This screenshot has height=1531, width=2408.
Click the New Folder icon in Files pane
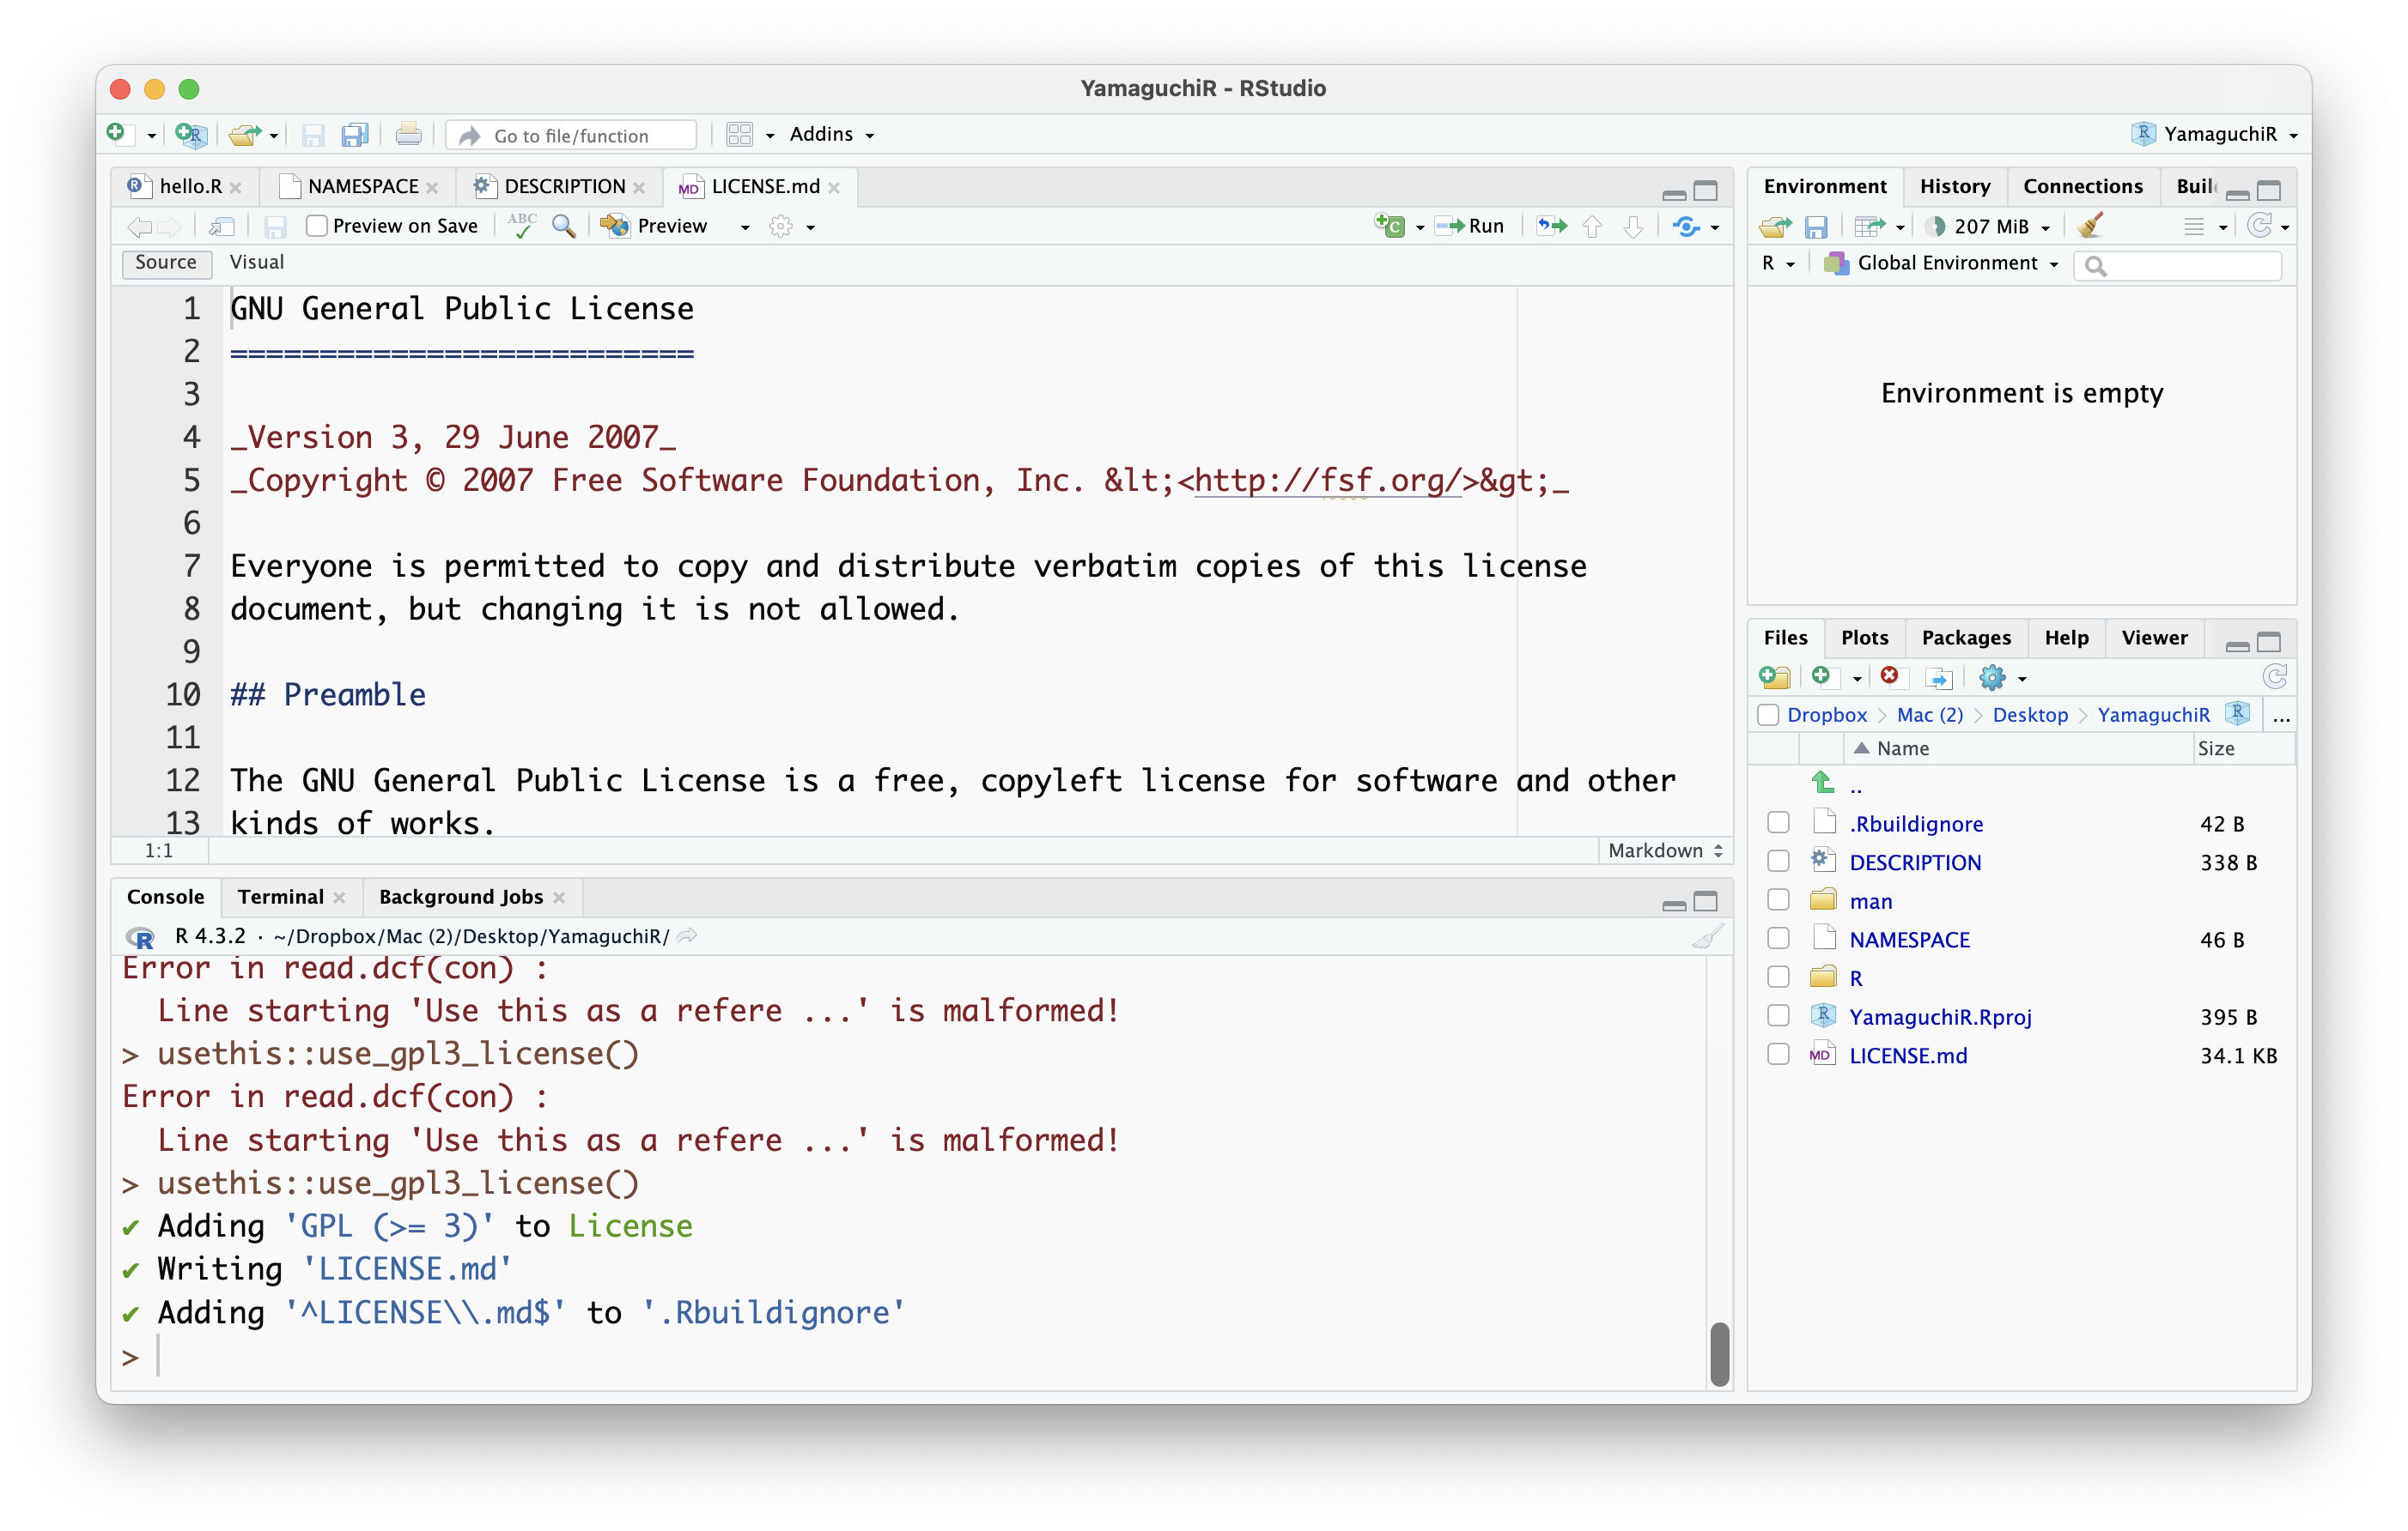pos(1775,678)
